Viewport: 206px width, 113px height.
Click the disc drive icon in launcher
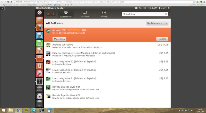click(x=40, y=97)
